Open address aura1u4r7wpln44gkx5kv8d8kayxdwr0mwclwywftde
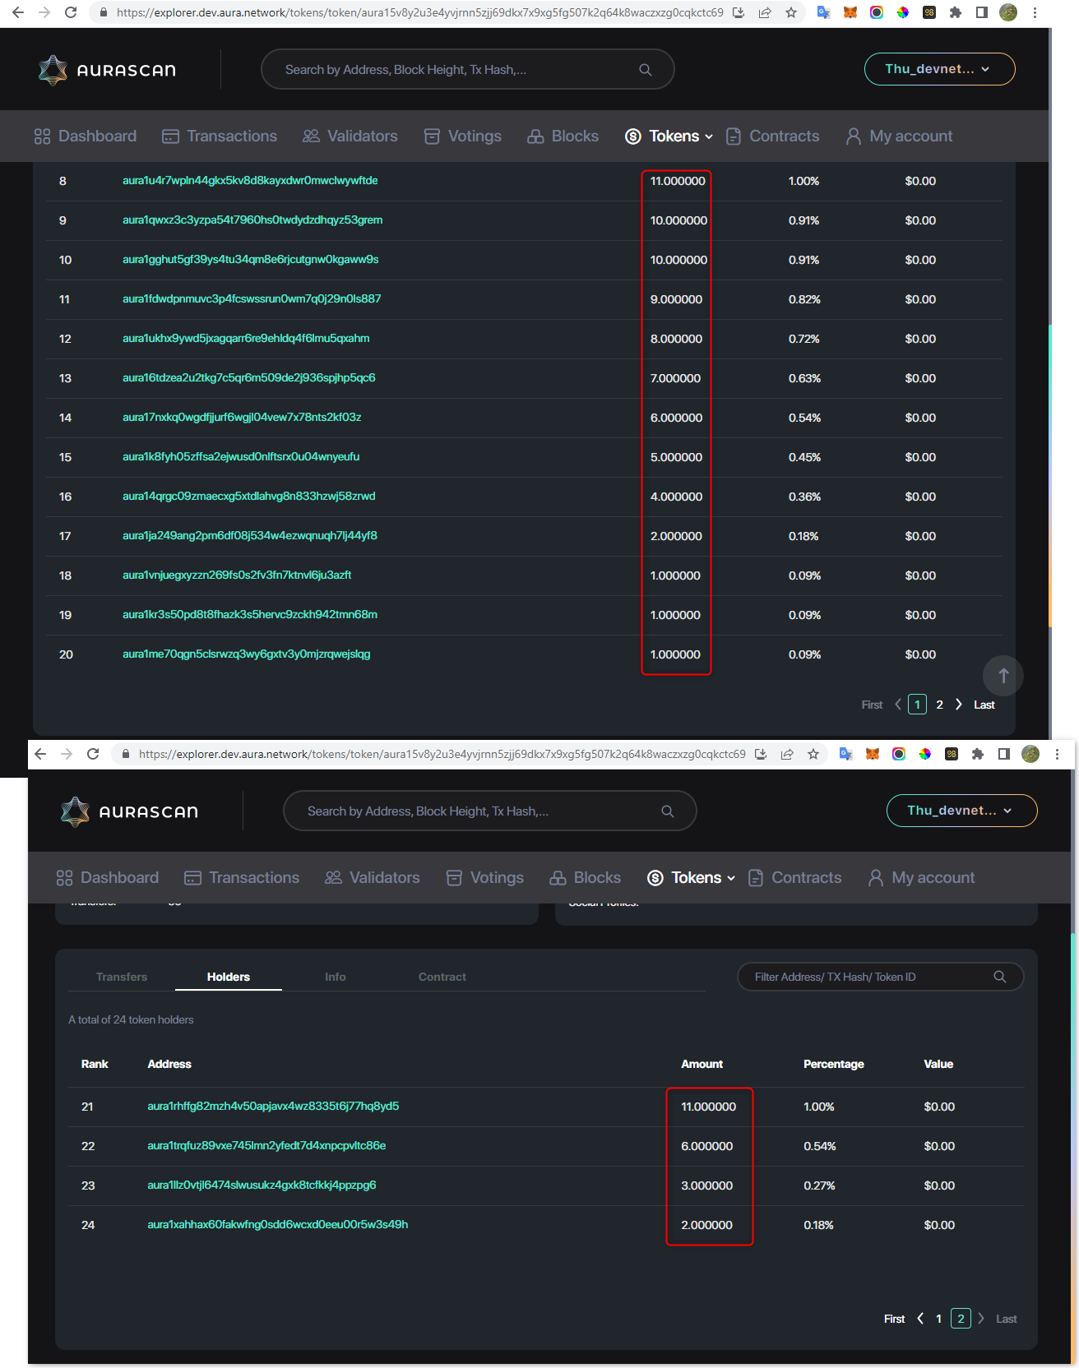 click(x=250, y=181)
